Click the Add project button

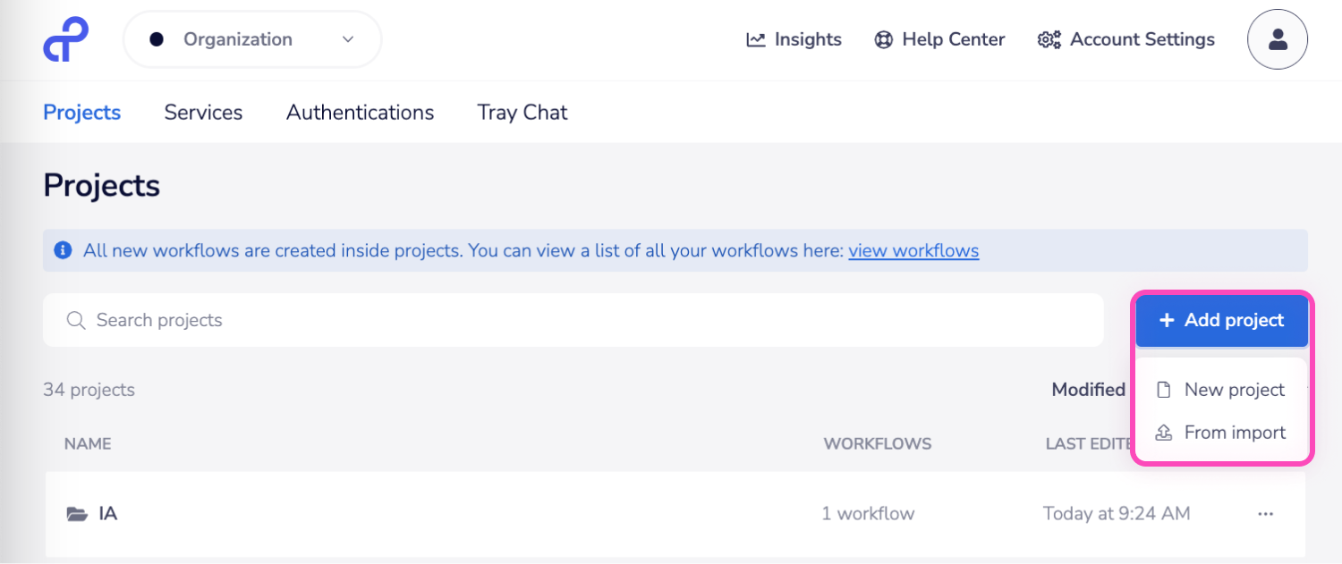1221,320
